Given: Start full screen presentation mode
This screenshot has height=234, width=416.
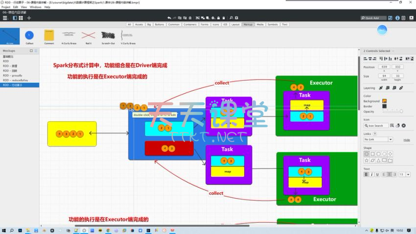Looking at the screenshot, I should (x=410, y=18).
